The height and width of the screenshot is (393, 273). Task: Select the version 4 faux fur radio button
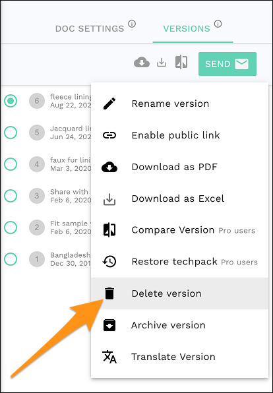coord(11,164)
